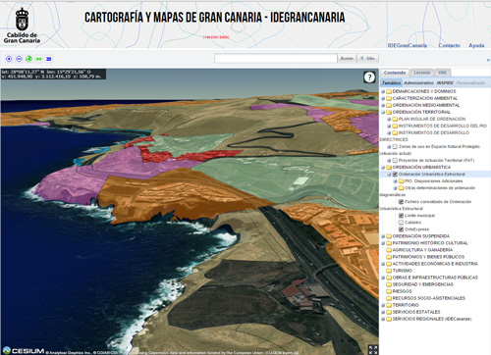491x355 pixels.
Task: Switch to the KML tab
Action: point(443,73)
